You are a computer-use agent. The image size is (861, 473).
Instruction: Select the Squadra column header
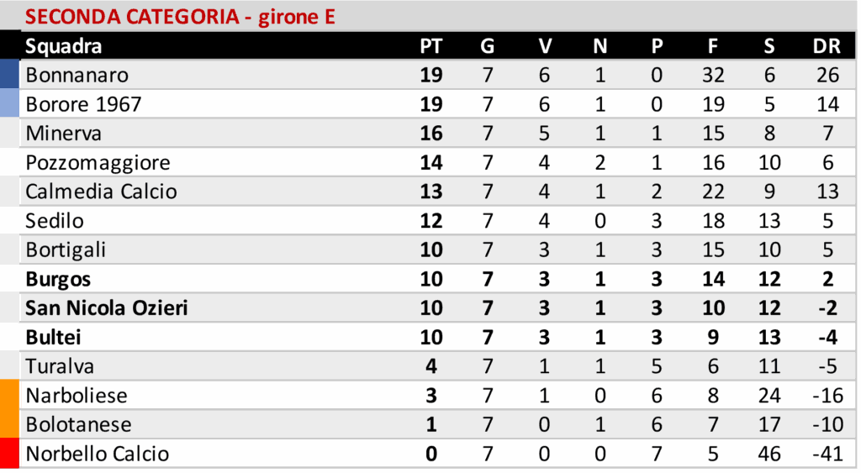click(x=64, y=46)
